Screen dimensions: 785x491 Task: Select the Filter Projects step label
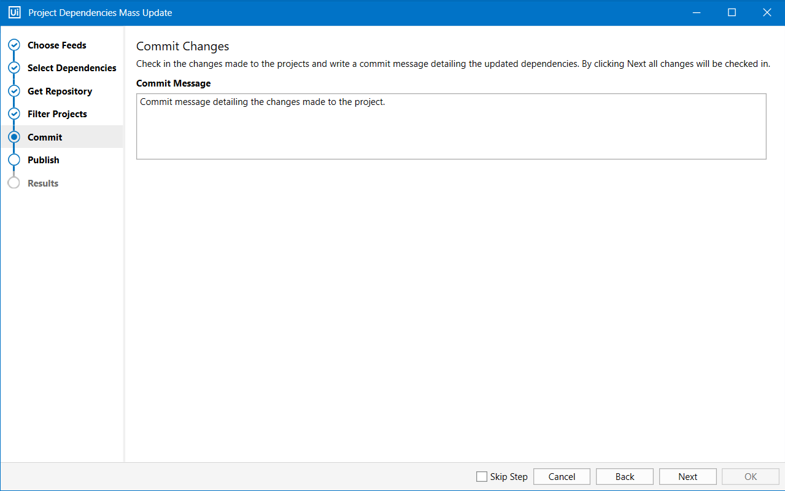tap(57, 114)
